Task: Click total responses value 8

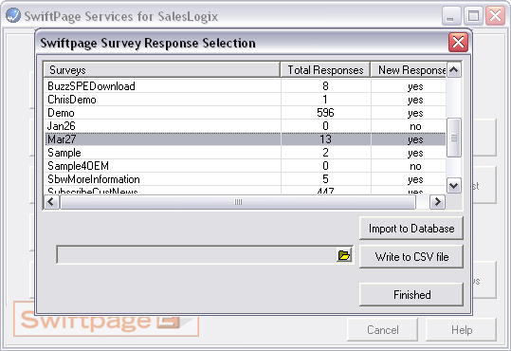Action: pos(325,86)
